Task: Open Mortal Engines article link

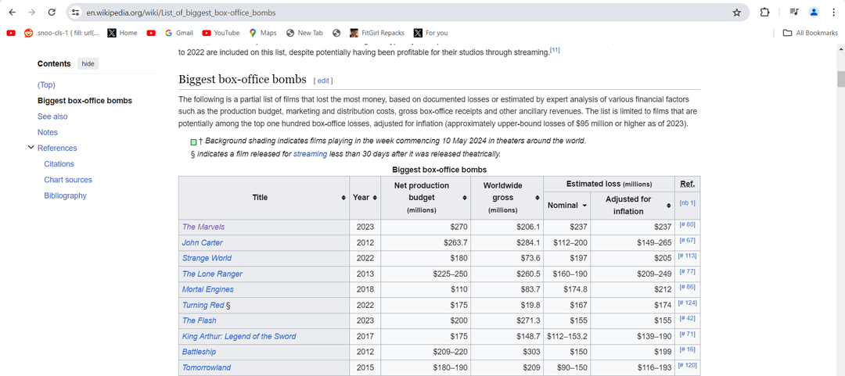Action: click(207, 289)
